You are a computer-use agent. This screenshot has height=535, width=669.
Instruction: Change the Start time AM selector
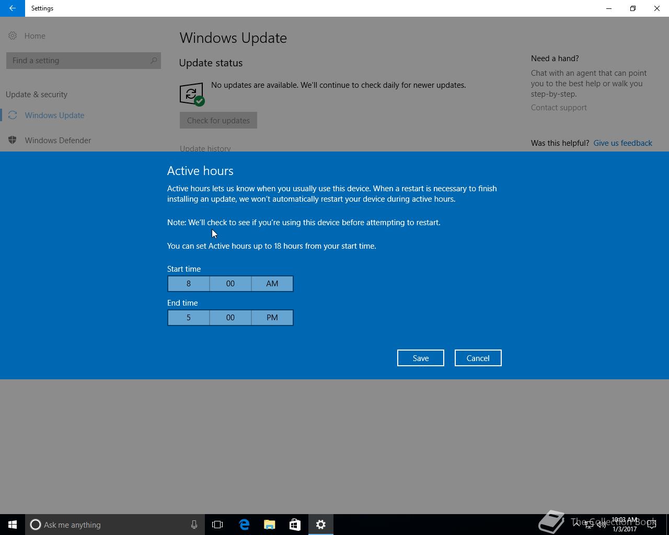[272, 284]
